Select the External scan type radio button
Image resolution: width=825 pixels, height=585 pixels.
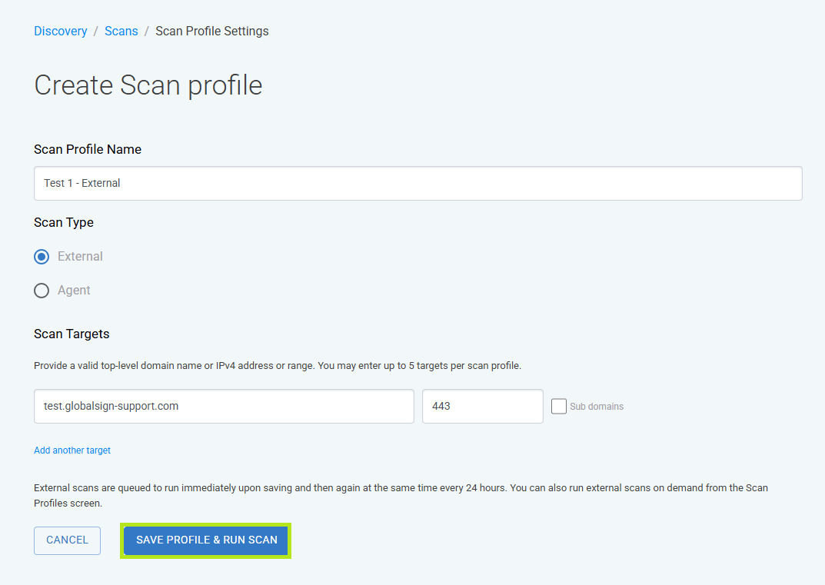pos(42,257)
